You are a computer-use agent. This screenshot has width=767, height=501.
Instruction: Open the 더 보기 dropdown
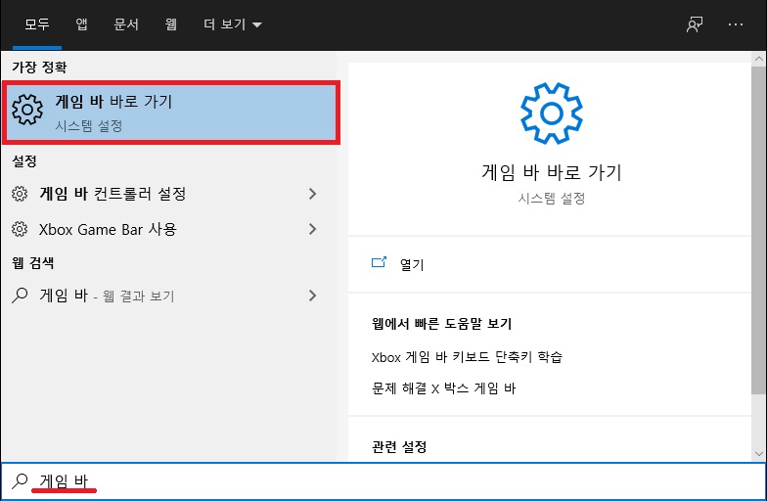tap(233, 23)
